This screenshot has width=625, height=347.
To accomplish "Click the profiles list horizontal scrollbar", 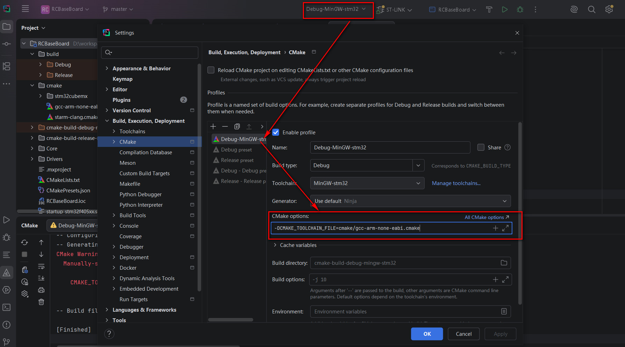I will click(231, 320).
